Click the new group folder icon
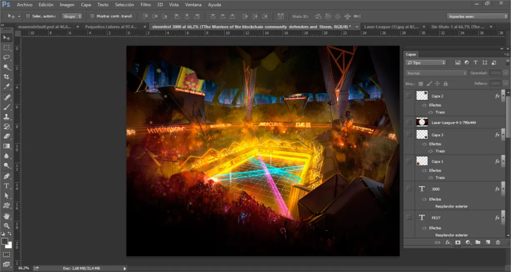Screen dimensions: 511x272 point(478,242)
